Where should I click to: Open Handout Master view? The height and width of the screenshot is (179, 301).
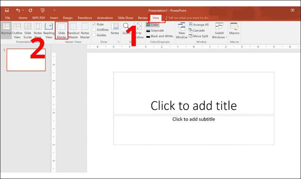(x=73, y=30)
